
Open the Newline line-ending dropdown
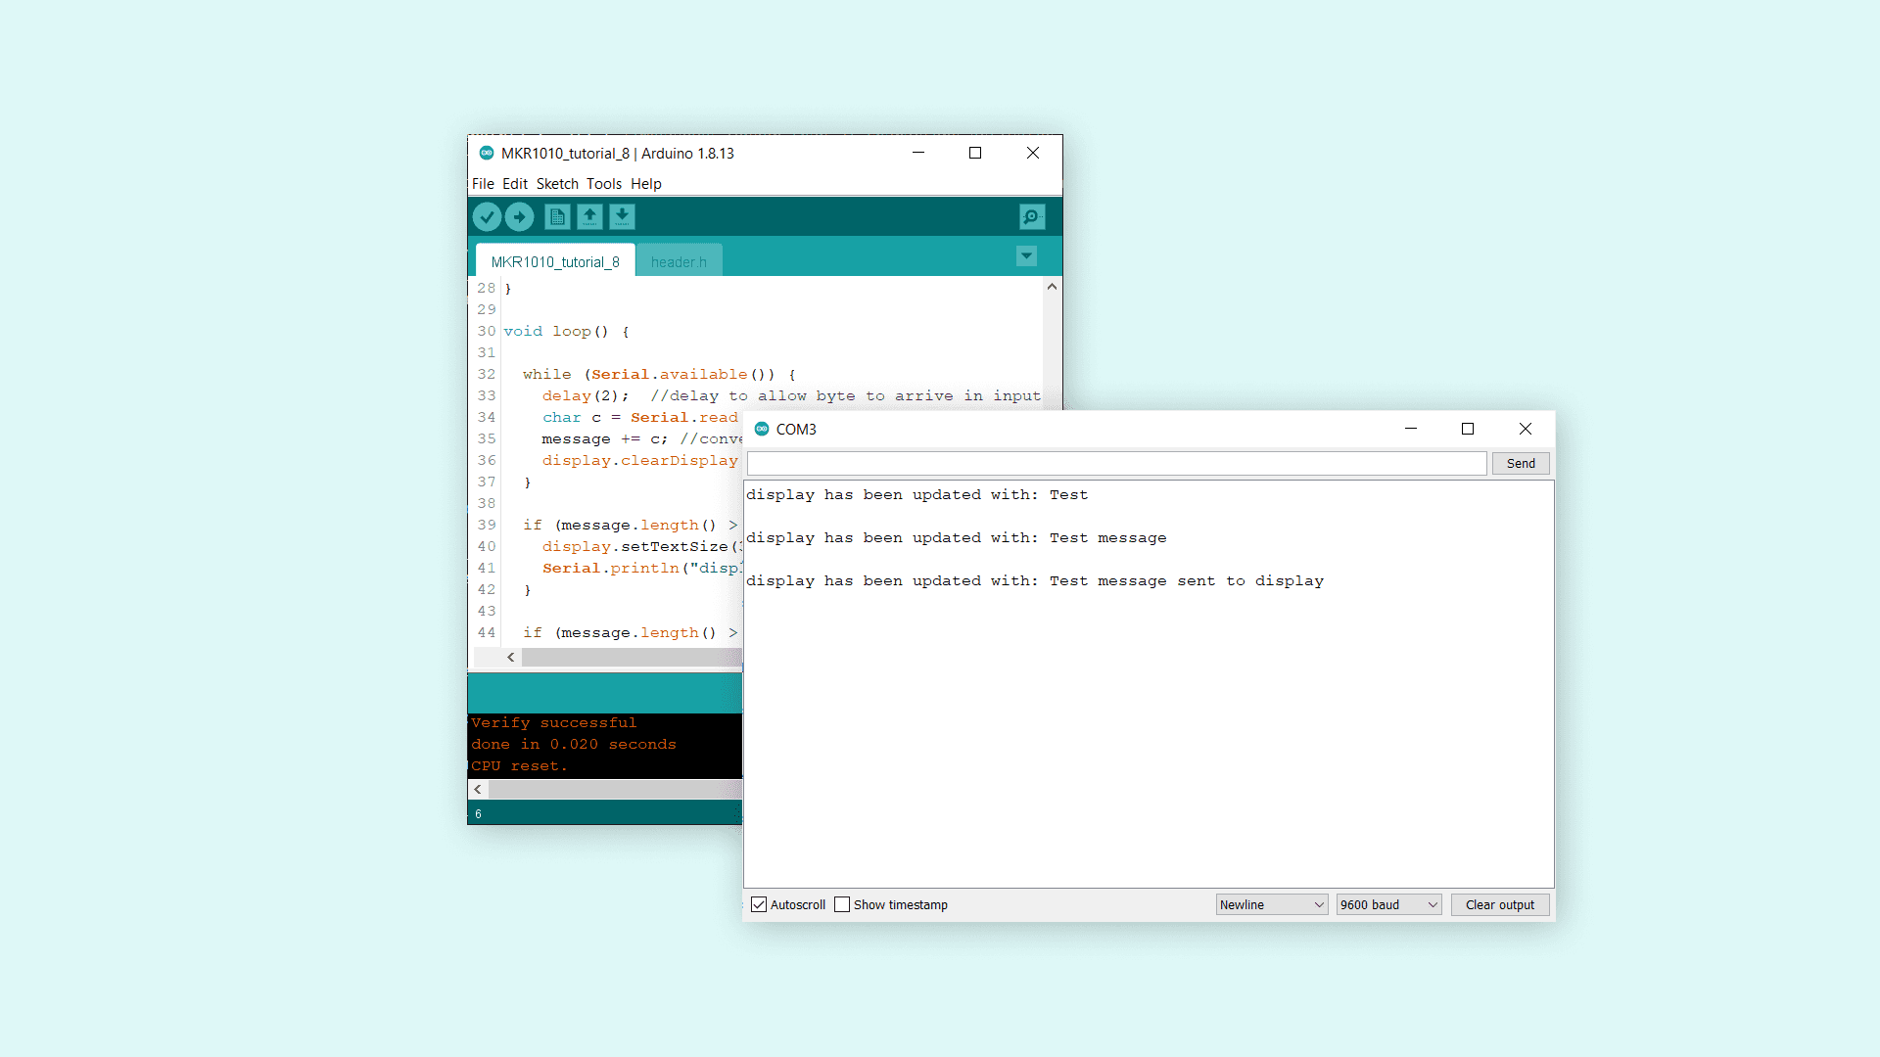point(1271,904)
